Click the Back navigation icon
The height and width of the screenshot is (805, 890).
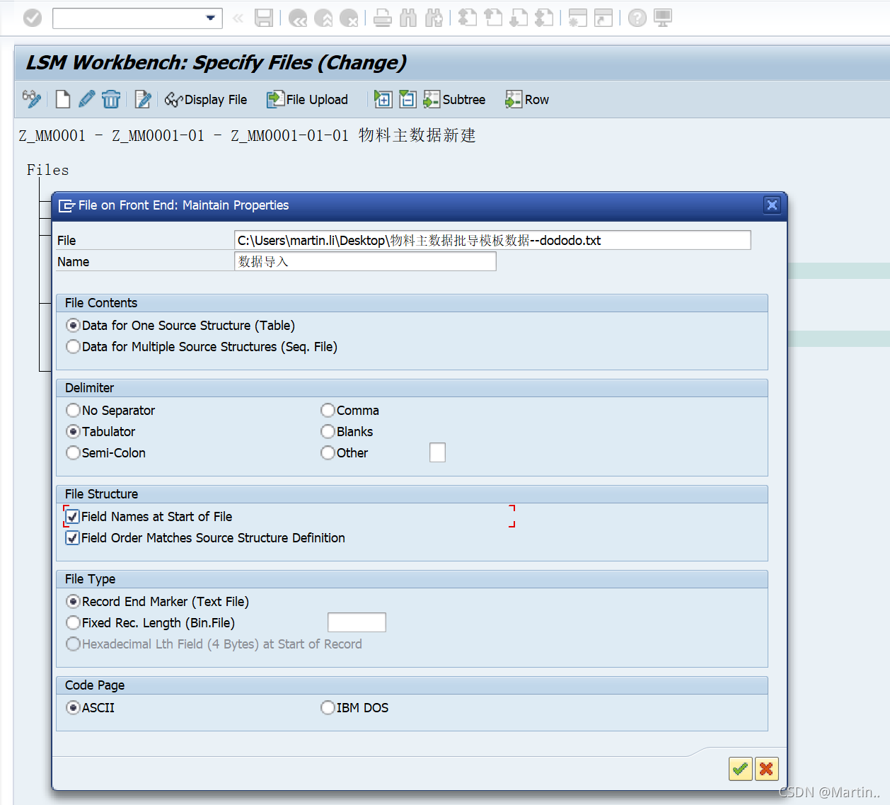tap(298, 18)
